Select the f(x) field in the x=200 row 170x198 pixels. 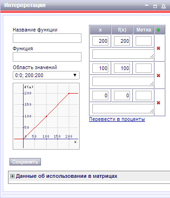pos(122,41)
